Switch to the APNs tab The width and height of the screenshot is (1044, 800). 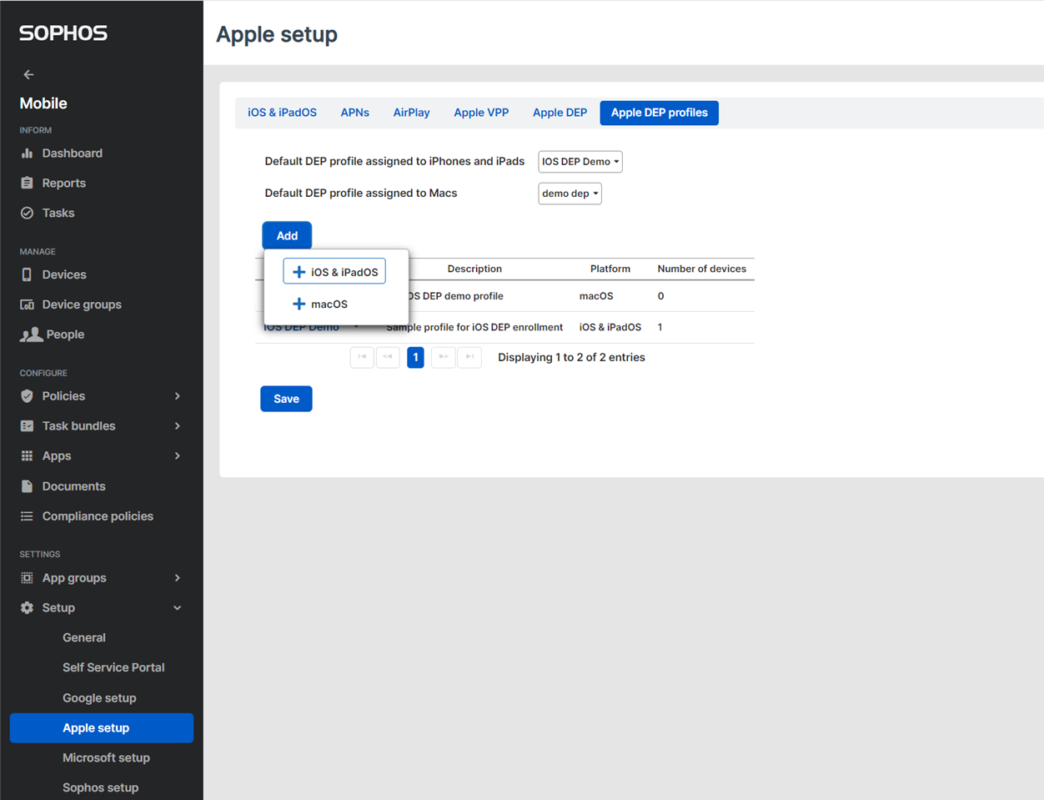click(354, 113)
